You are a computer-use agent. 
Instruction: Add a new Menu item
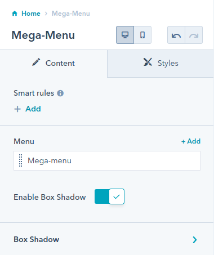pos(191,141)
